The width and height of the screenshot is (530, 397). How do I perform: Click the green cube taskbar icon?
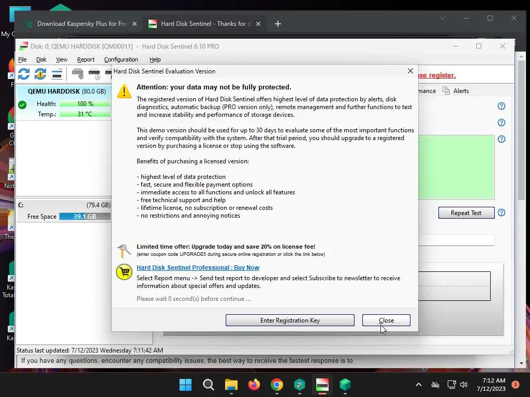coord(345,385)
